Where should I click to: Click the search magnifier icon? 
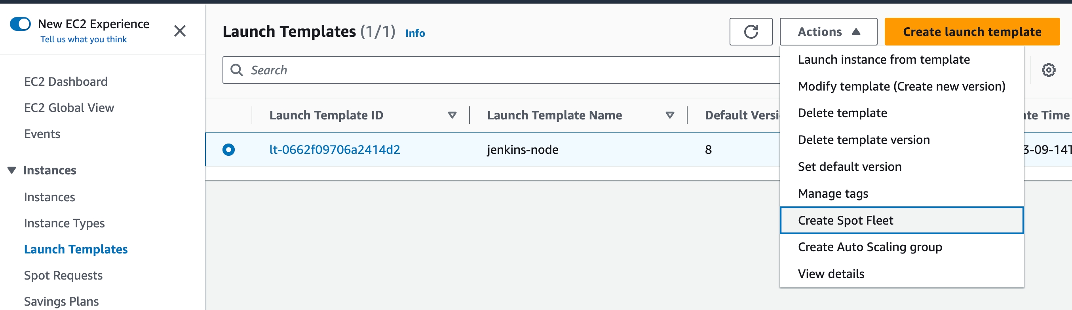pyautogui.click(x=236, y=70)
